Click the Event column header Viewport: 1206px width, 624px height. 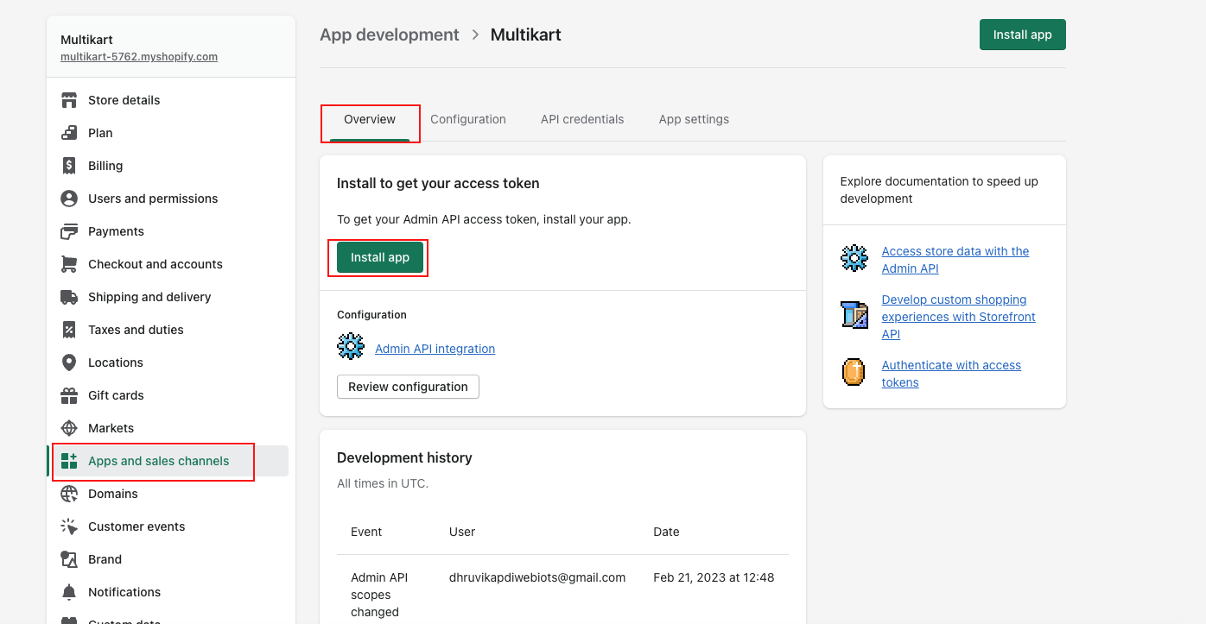pos(366,532)
